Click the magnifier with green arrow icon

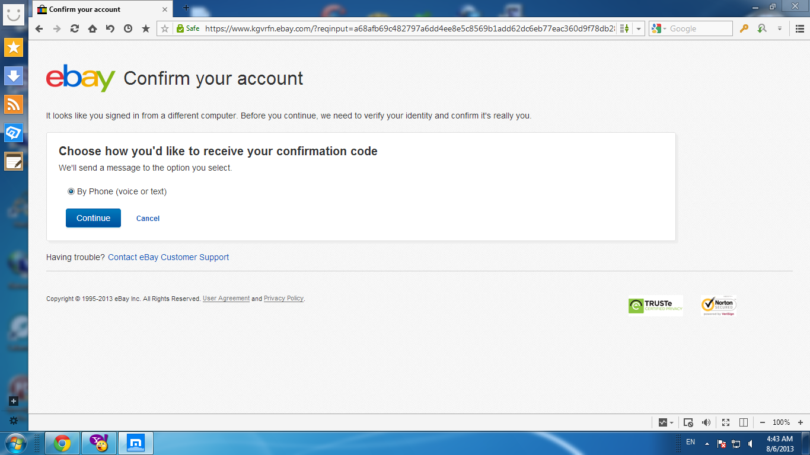coord(762,28)
